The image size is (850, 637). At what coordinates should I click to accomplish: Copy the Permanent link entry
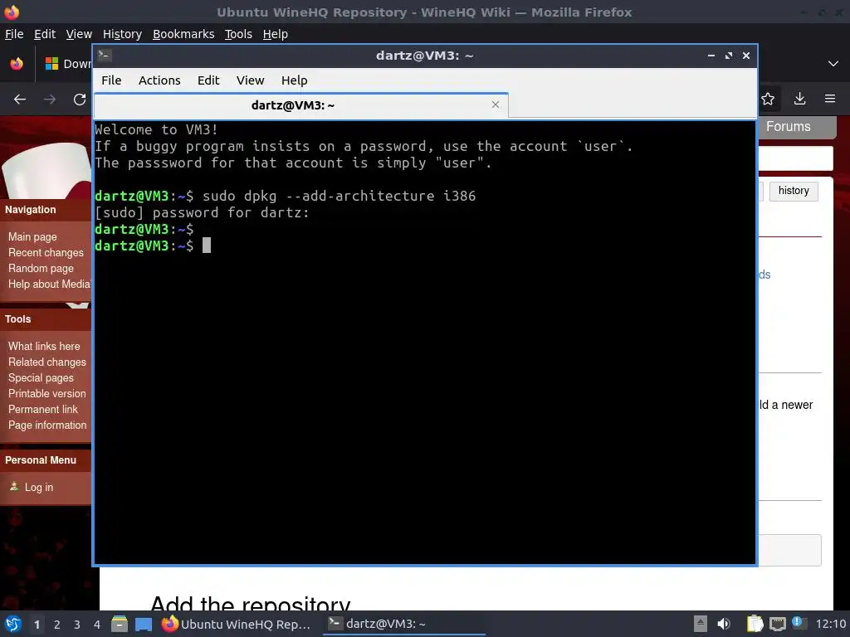pos(43,409)
